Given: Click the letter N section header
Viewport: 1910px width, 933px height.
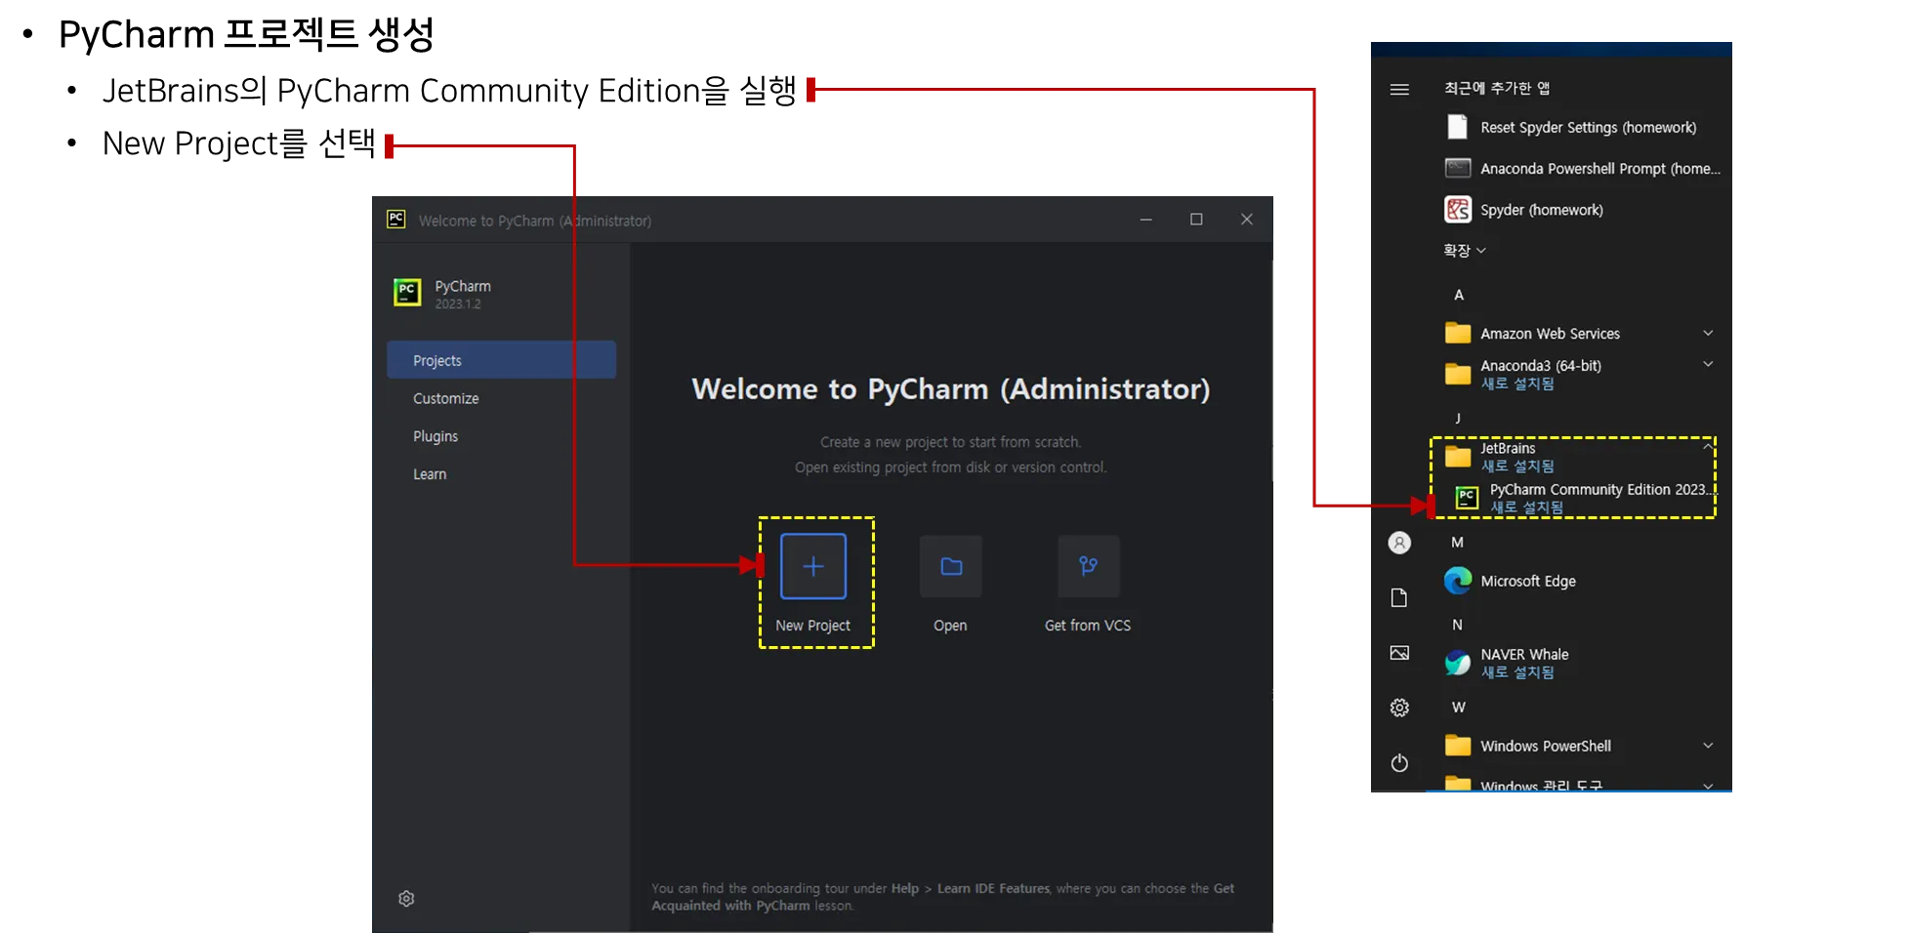Looking at the screenshot, I should click(1458, 625).
